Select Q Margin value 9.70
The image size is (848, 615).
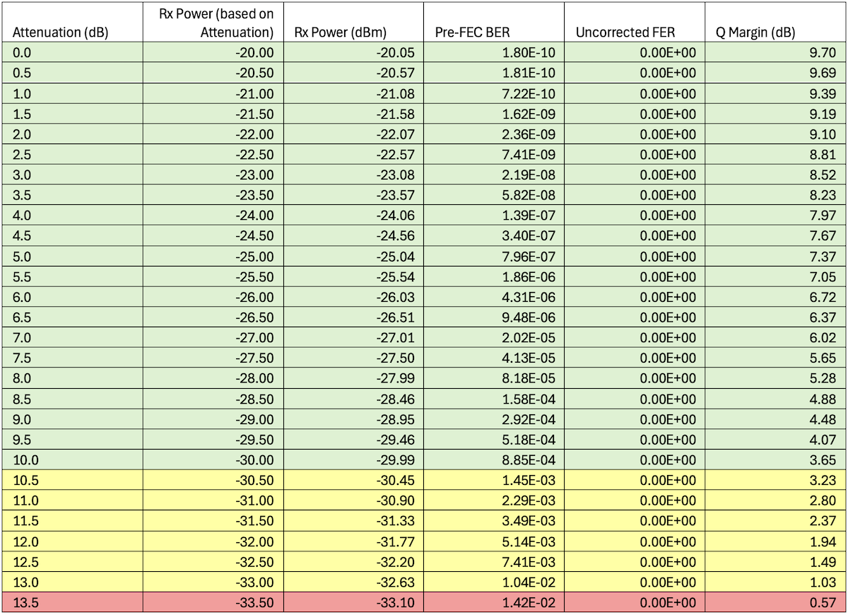pos(775,53)
